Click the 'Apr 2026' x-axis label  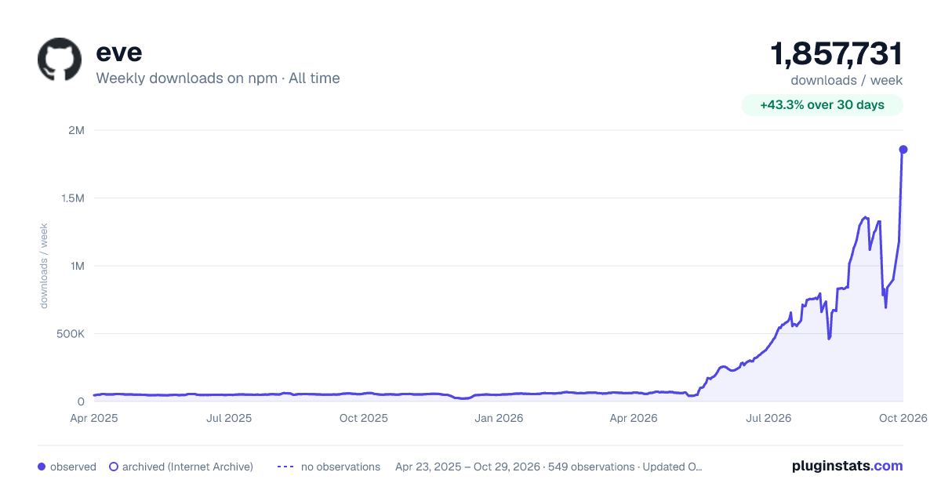633,418
